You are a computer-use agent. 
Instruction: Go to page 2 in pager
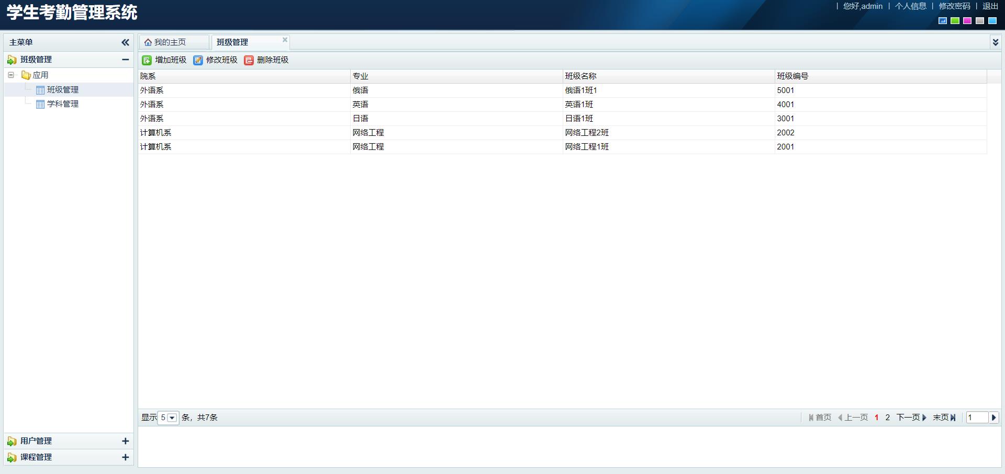pos(888,418)
